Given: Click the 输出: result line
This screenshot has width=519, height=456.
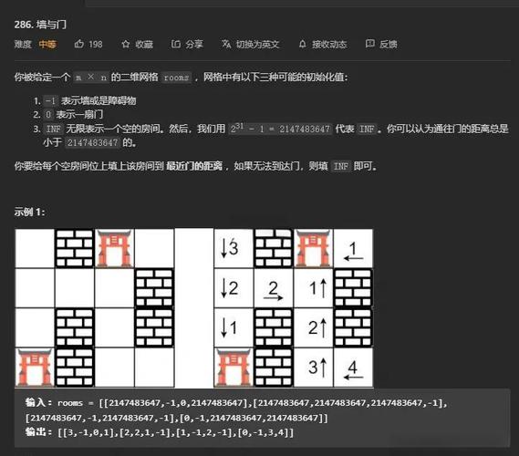Looking at the screenshot, I should coord(160,432).
